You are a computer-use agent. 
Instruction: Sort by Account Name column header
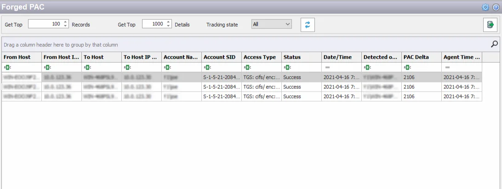182,57
